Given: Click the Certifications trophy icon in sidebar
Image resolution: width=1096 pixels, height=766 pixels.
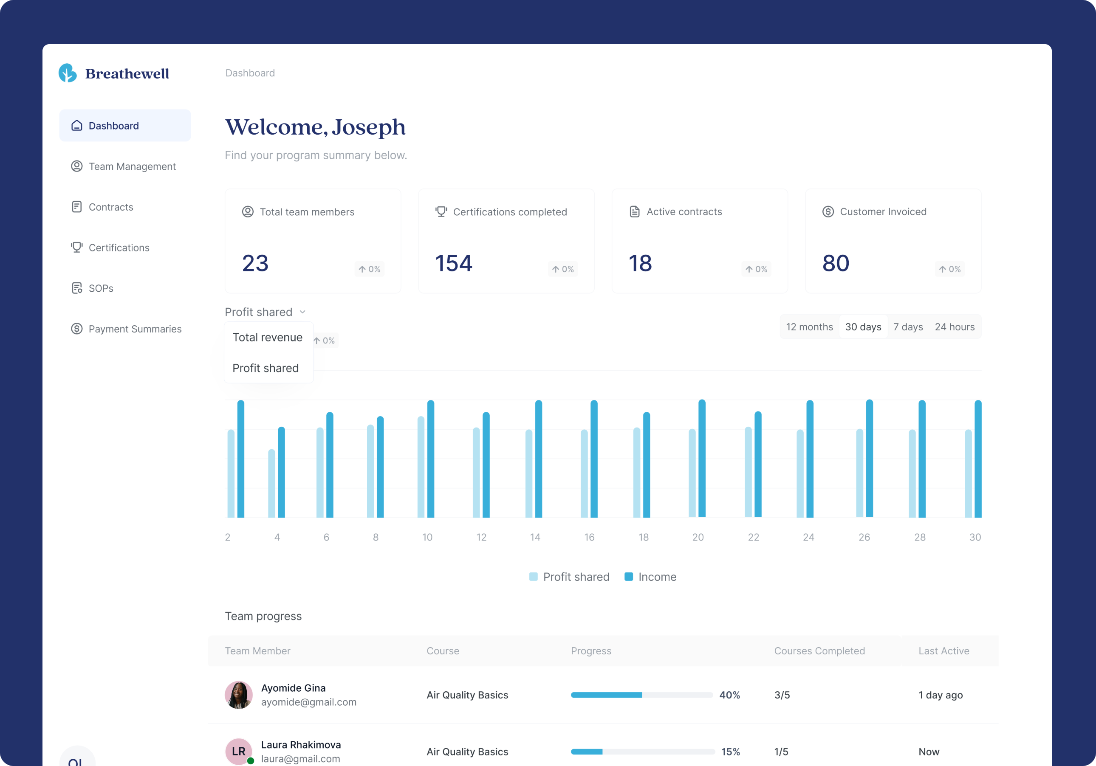Looking at the screenshot, I should pyautogui.click(x=76, y=247).
